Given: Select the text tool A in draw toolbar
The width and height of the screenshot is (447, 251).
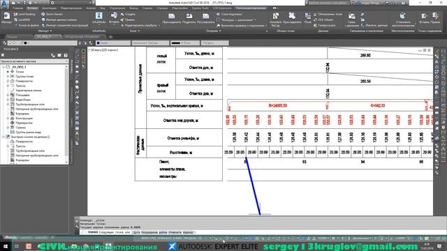Looking at the screenshot, I should [77, 133].
